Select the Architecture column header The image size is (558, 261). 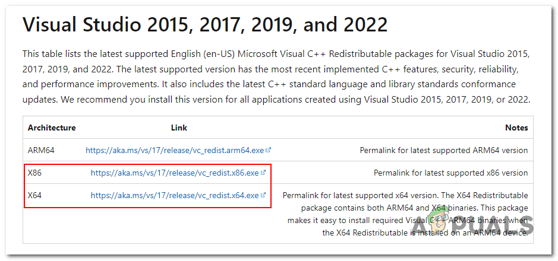52,128
